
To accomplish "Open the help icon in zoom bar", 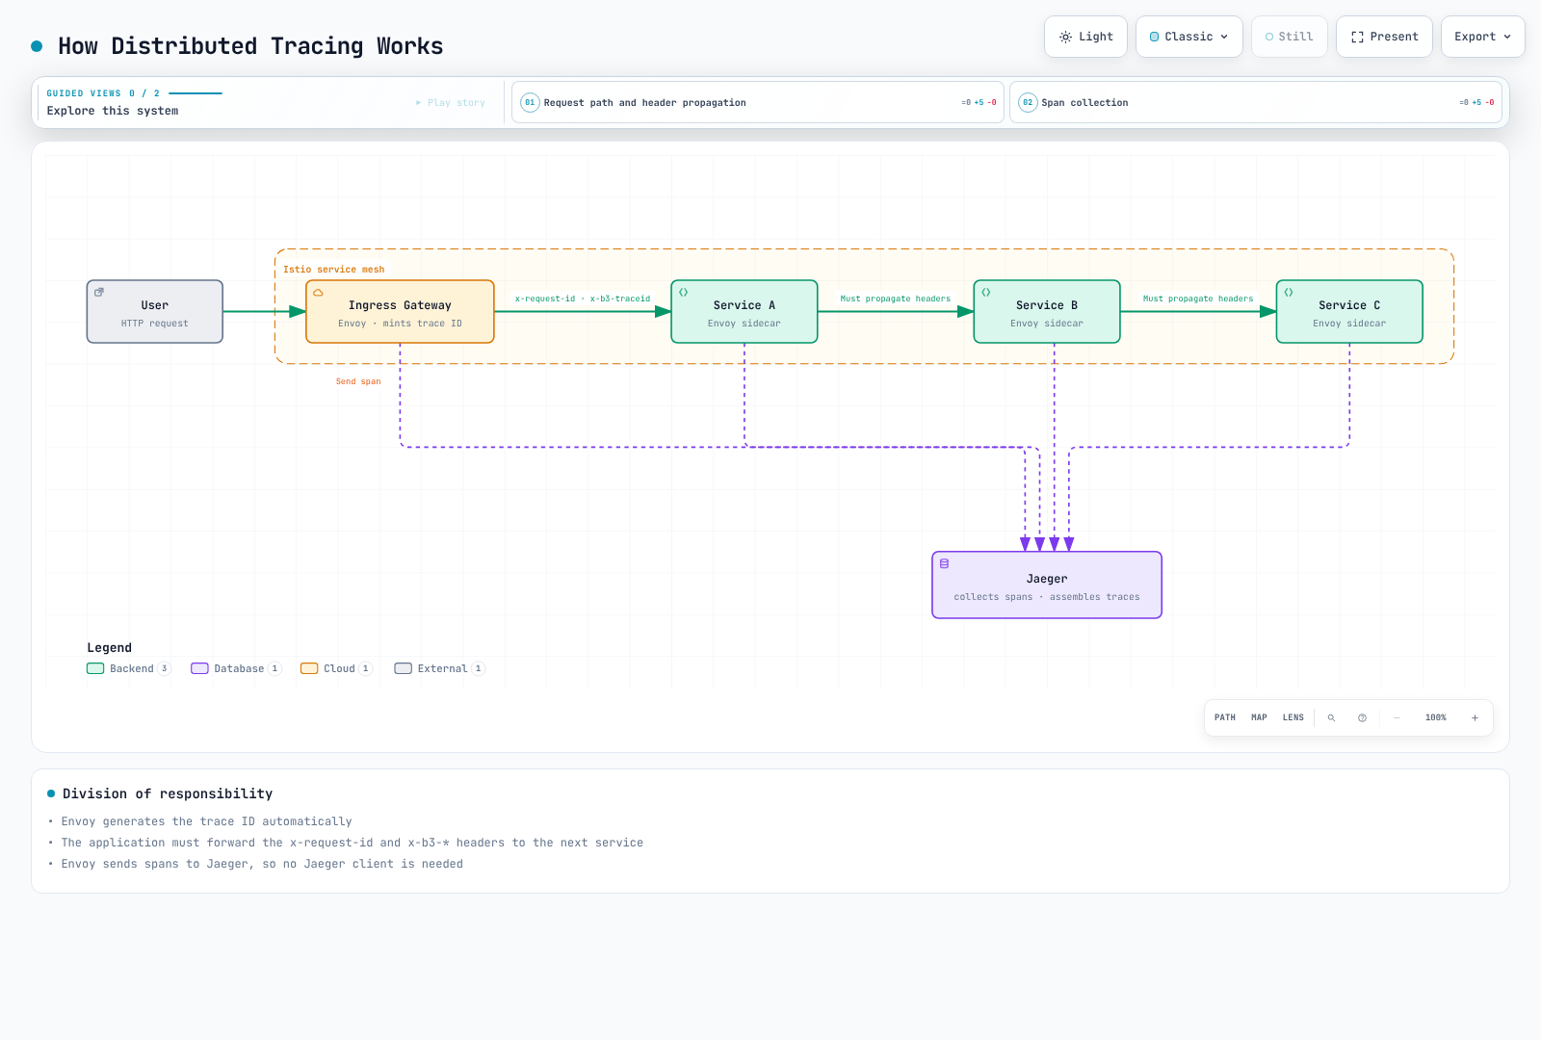I will (x=1362, y=717).
